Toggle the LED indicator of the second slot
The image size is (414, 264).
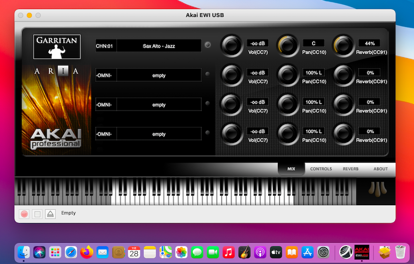[207, 74]
